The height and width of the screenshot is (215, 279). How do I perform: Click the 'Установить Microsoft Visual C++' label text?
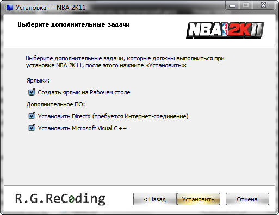point(82,128)
